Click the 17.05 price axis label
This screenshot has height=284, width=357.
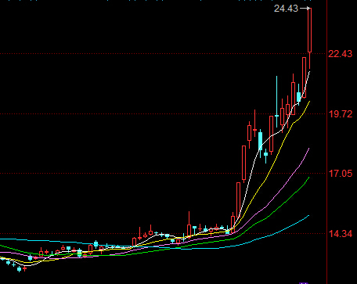[340, 174]
